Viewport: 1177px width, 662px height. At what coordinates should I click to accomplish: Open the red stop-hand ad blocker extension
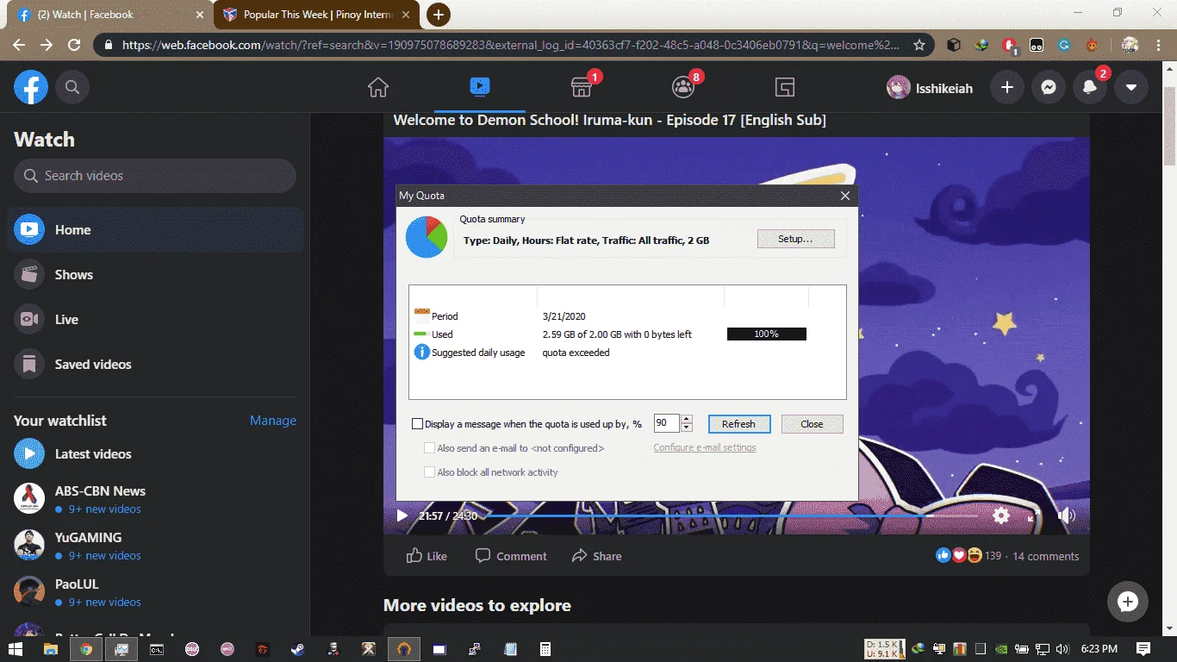pyautogui.click(x=1009, y=45)
